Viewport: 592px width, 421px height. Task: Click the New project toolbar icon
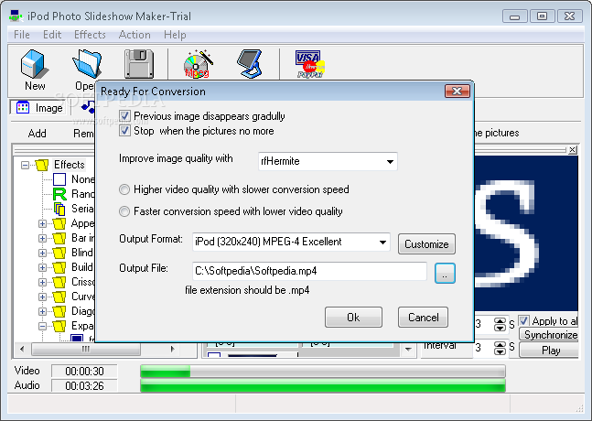tap(35, 64)
